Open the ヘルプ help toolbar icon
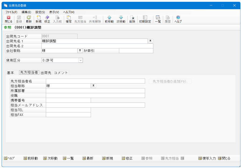Viewport: 242px width, 168px height. (x=178, y=19)
